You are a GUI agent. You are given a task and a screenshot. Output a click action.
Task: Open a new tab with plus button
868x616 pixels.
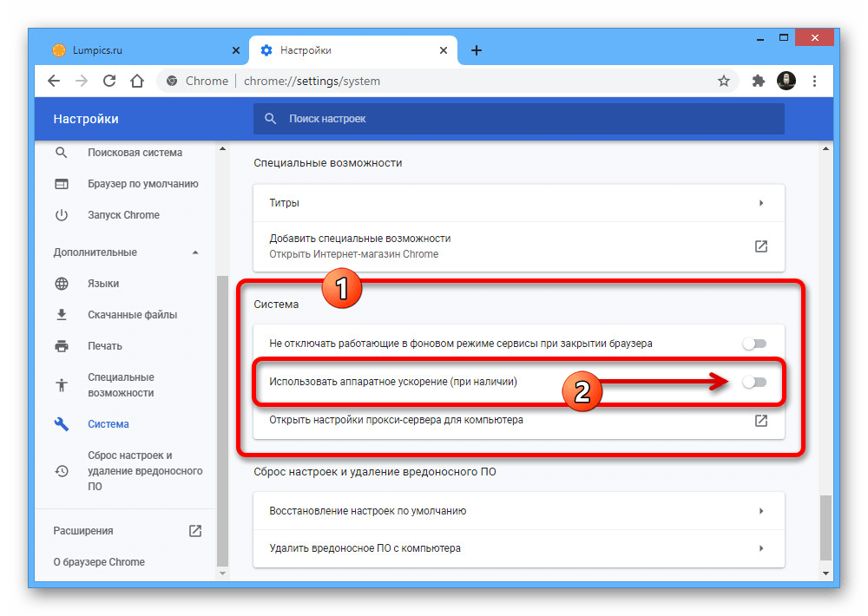click(476, 50)
